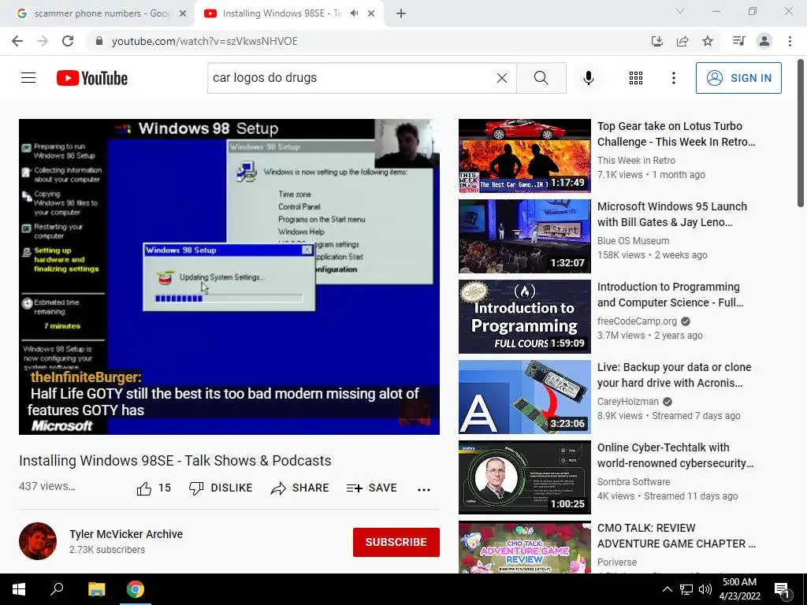Open volume control in system tray
This screenshot has width=807, height=605.
click(x=705, y=589)
